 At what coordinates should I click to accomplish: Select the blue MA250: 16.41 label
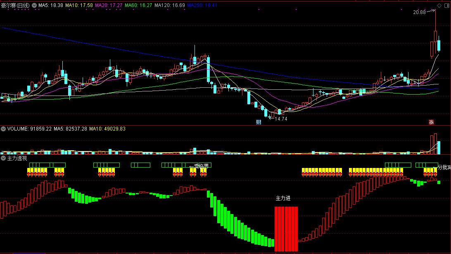202,5
